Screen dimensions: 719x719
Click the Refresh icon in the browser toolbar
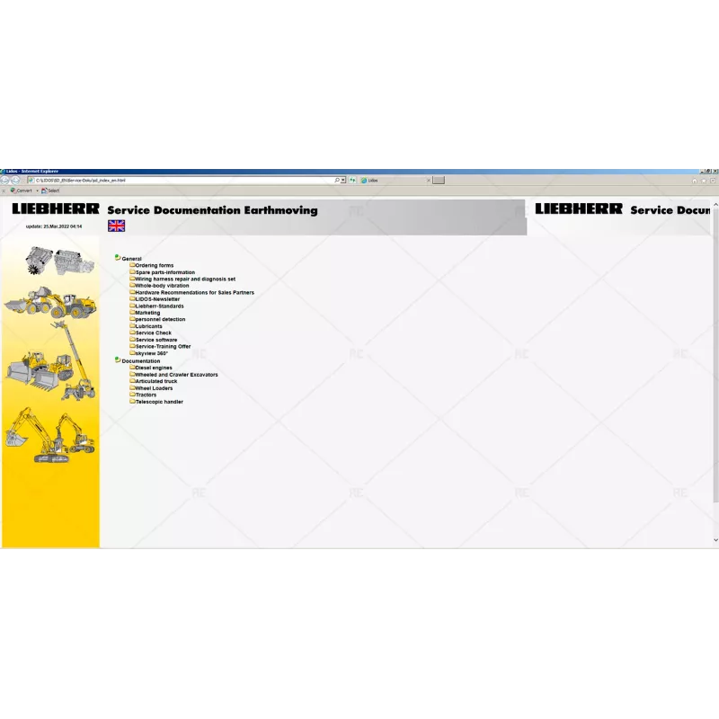[352, 180]
